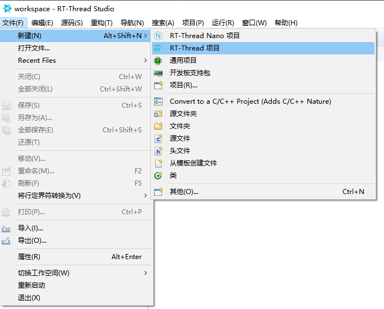Open the 编辑(E) menu
The width and height of the screenshot is (384, 309).
pyautogui.click(x=42, y=23)
